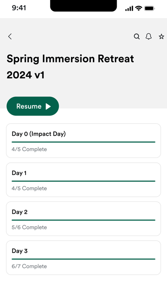Click the Day 0 progress bar
The width and height of the screenshot is (167, 297).
click(x=83, y=142)
